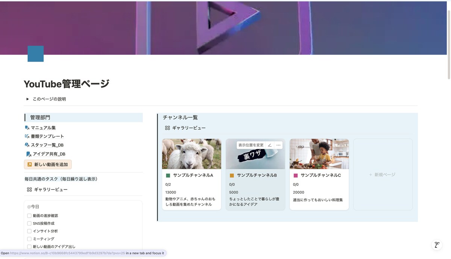Open the マニュアル集 link
This screenshot has width=451, height=259.
pos(43,128)
